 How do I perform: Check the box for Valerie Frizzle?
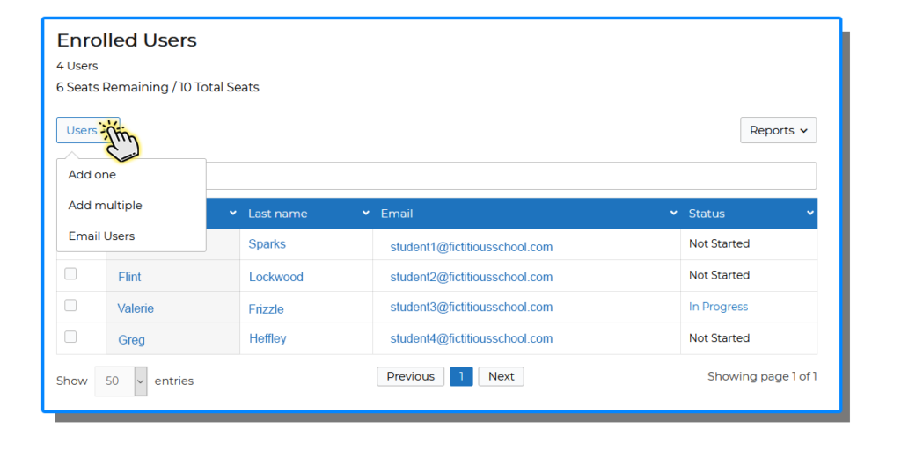click(x=70, y=305)
